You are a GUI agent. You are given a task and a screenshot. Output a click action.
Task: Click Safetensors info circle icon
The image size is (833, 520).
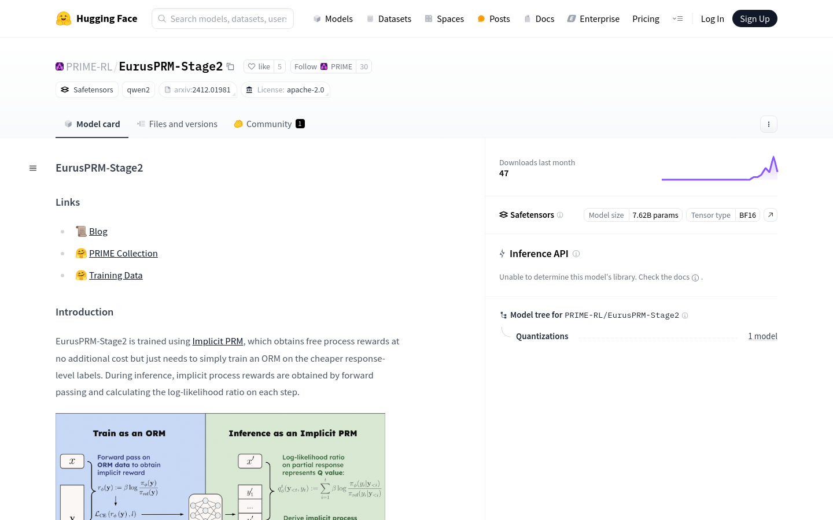(x=560, y=215)
